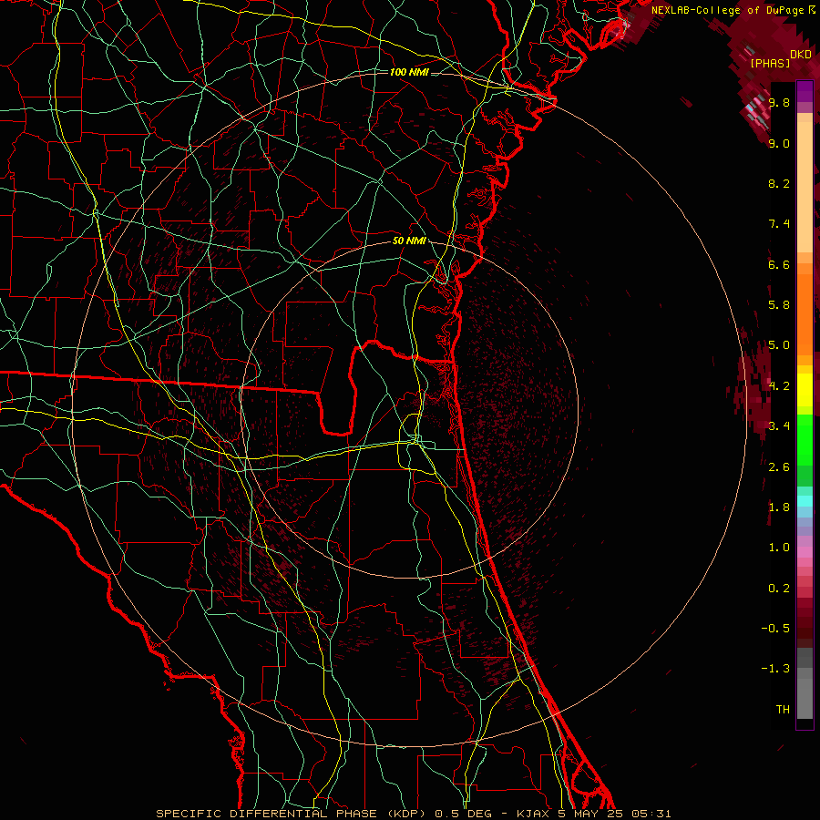This screenshot has width=820, height=820.
Task: Pick the cyan segment of the color bar
Action: pyautogui.click(x=805, y=500)
